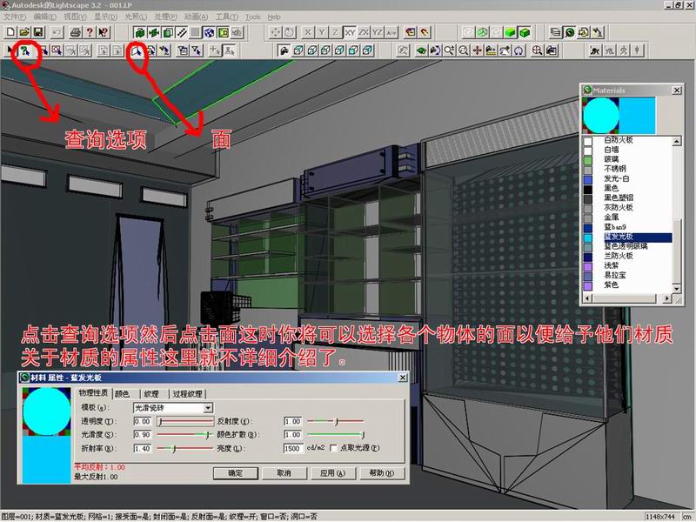Viewport: 696px width, 522px height.
Task: Create a new file with the blank page icon
Action: (x=10, y=32)
